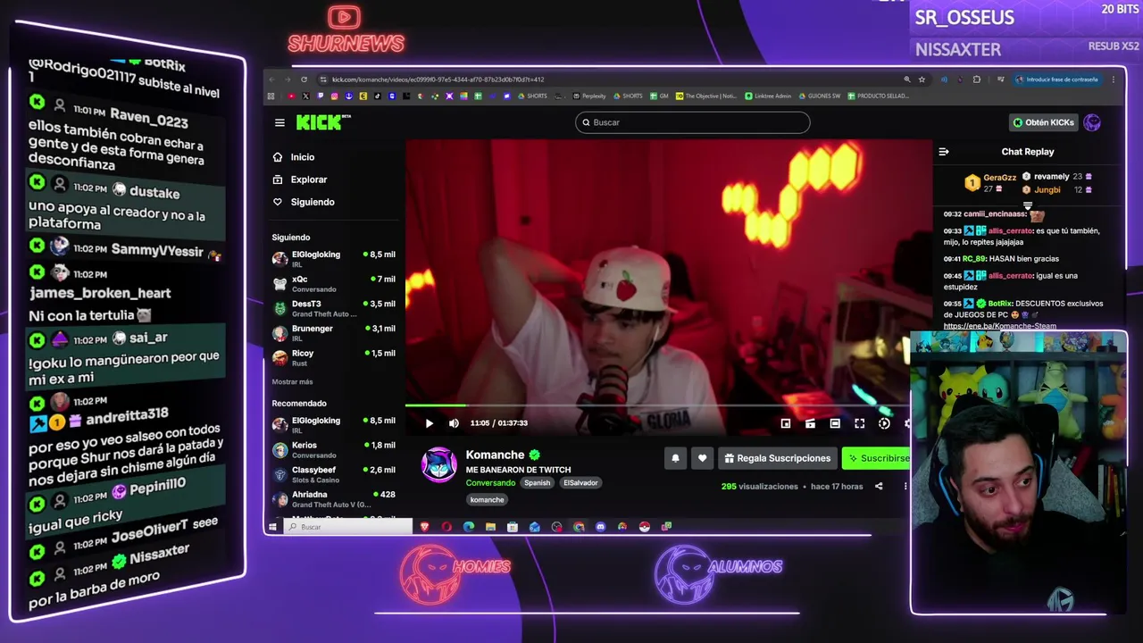The width and height of the screenshot is (1143, 643).
Task: Open Microsoft Edge from taskbar
Action: pos(469,527)
